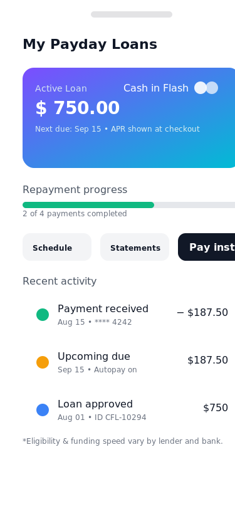
Task: Tap the eligibility disclaimer footnote
Action: point(123,441)
